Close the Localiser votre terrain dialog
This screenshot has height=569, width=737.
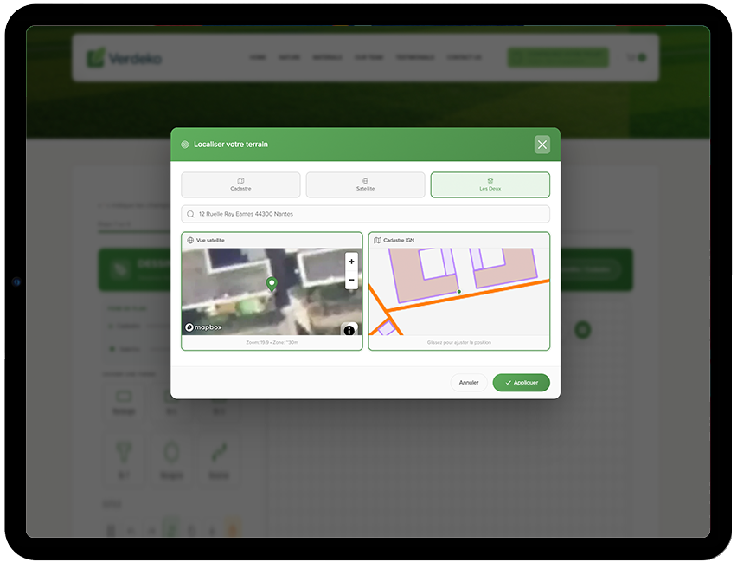pos(542,145)
